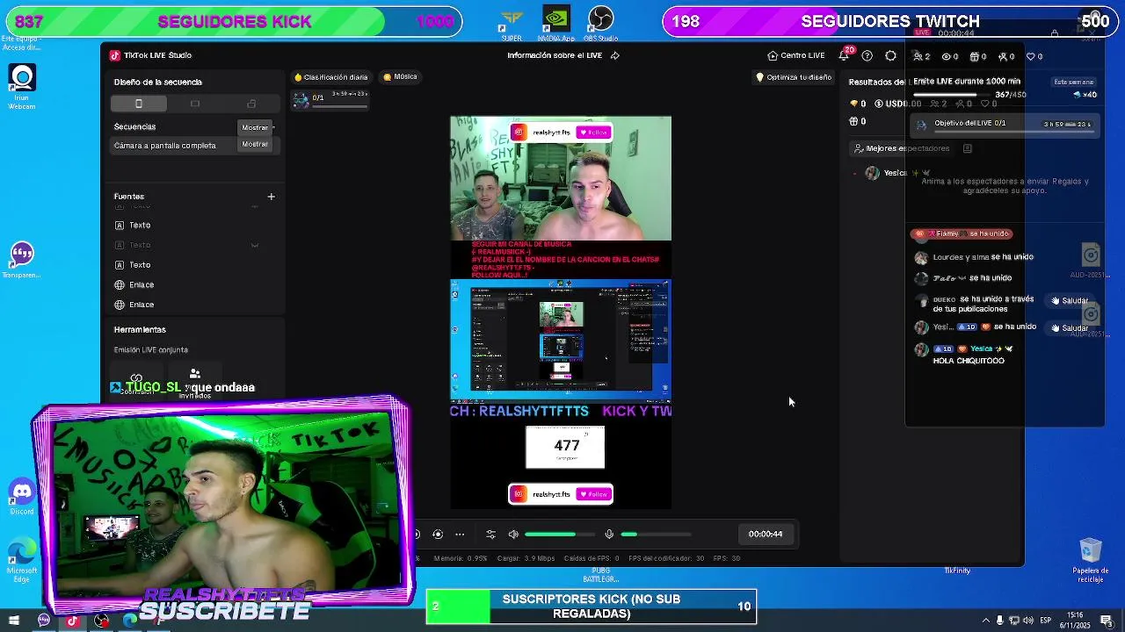Open the help question mark icon
1125x632 pixels.
point(867,55)
